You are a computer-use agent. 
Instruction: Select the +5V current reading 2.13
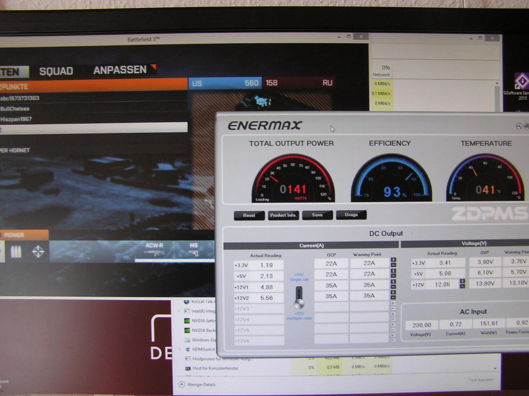point(266,276)
